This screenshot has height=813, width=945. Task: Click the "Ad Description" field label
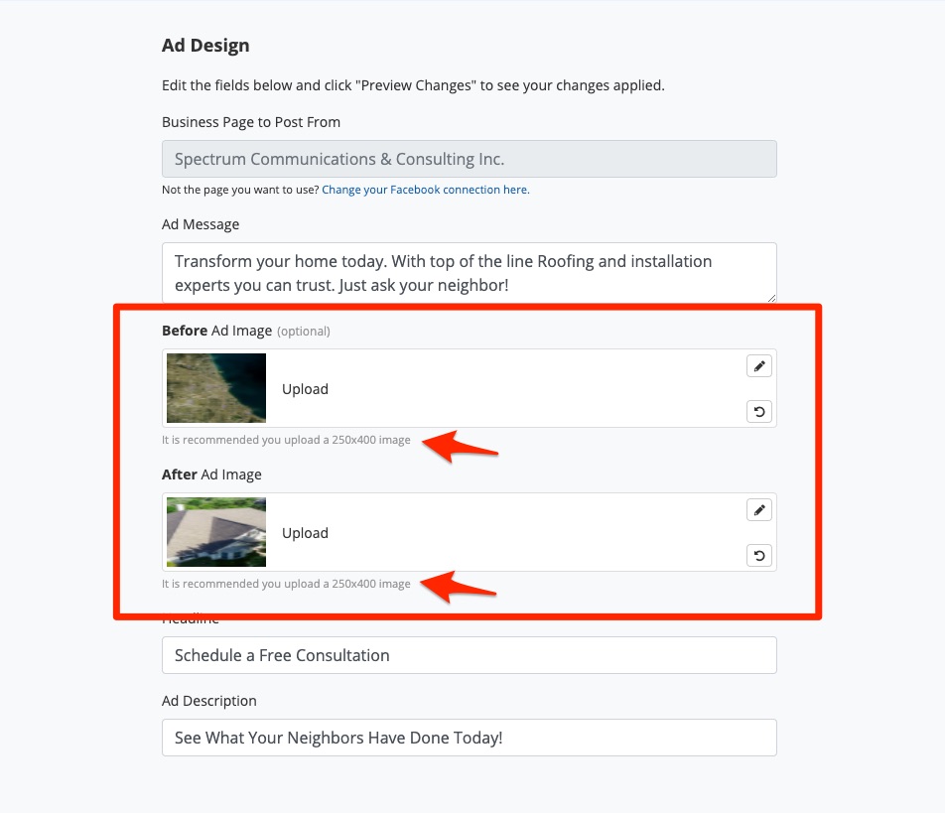click(209, 701)
